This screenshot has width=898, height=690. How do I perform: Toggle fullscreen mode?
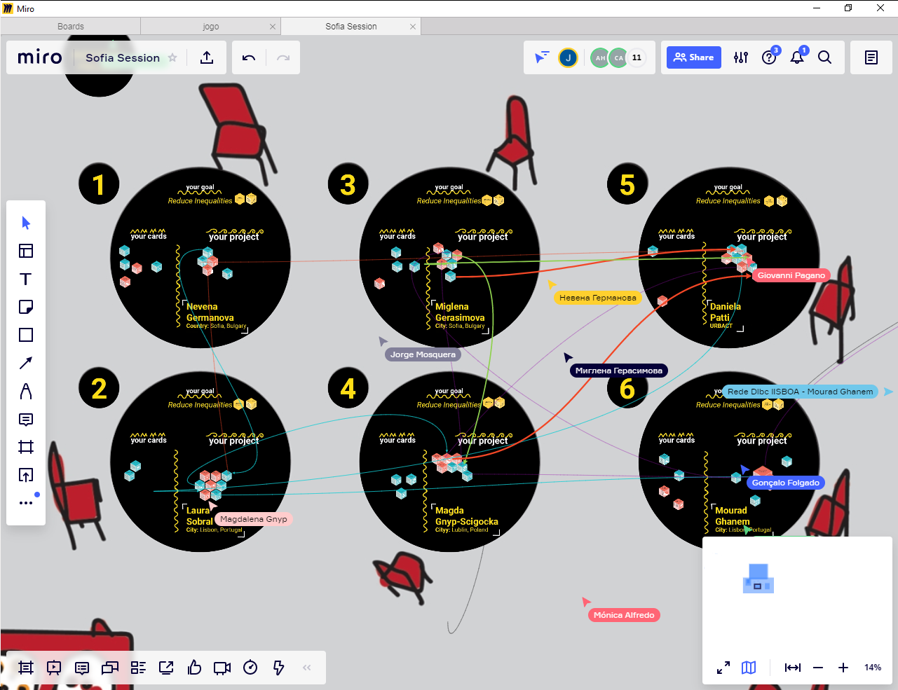723,668
